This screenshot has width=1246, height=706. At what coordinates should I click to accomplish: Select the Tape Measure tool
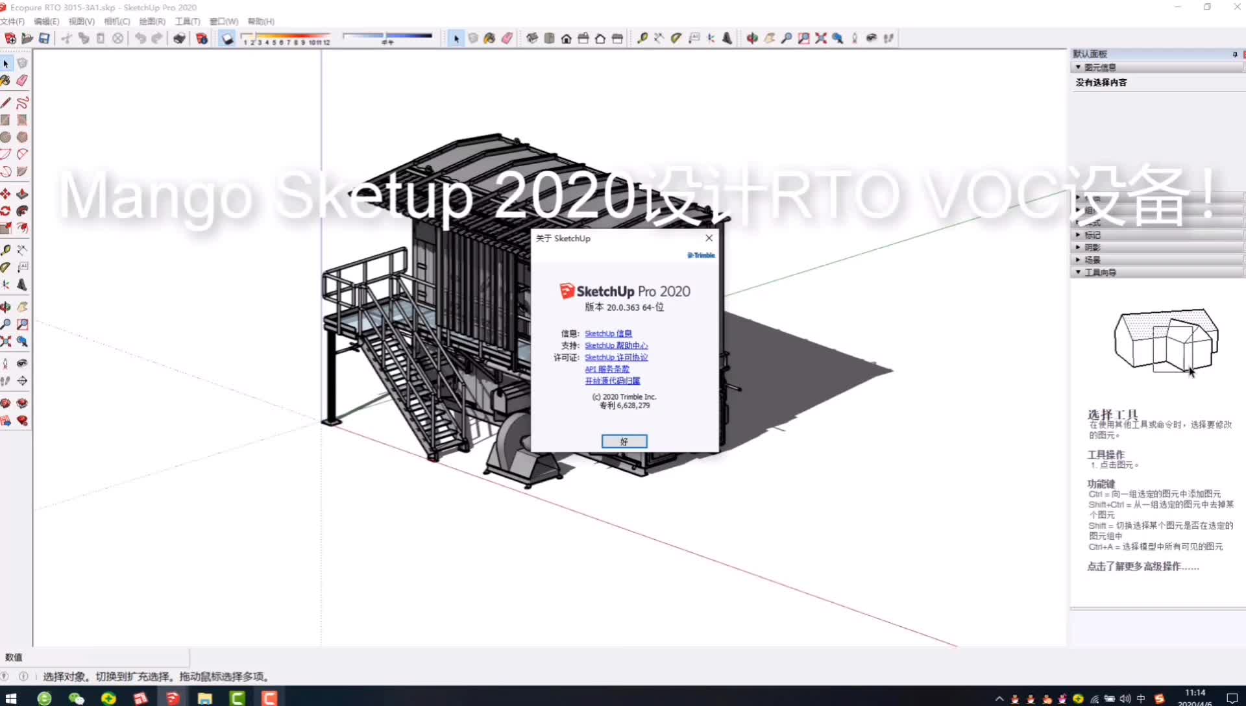6,249
